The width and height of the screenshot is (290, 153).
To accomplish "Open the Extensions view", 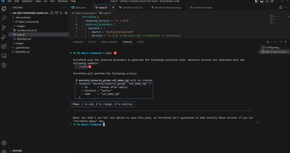I will (x=4, y=47).
